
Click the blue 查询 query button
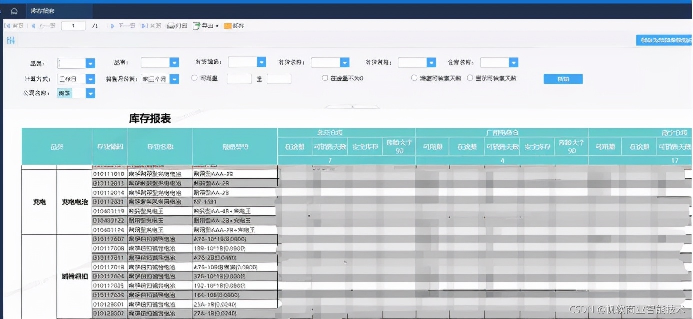[x=563, y=79]
